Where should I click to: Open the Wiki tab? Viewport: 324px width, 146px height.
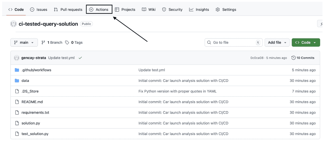pyautogui.click(x=149, y=9)
